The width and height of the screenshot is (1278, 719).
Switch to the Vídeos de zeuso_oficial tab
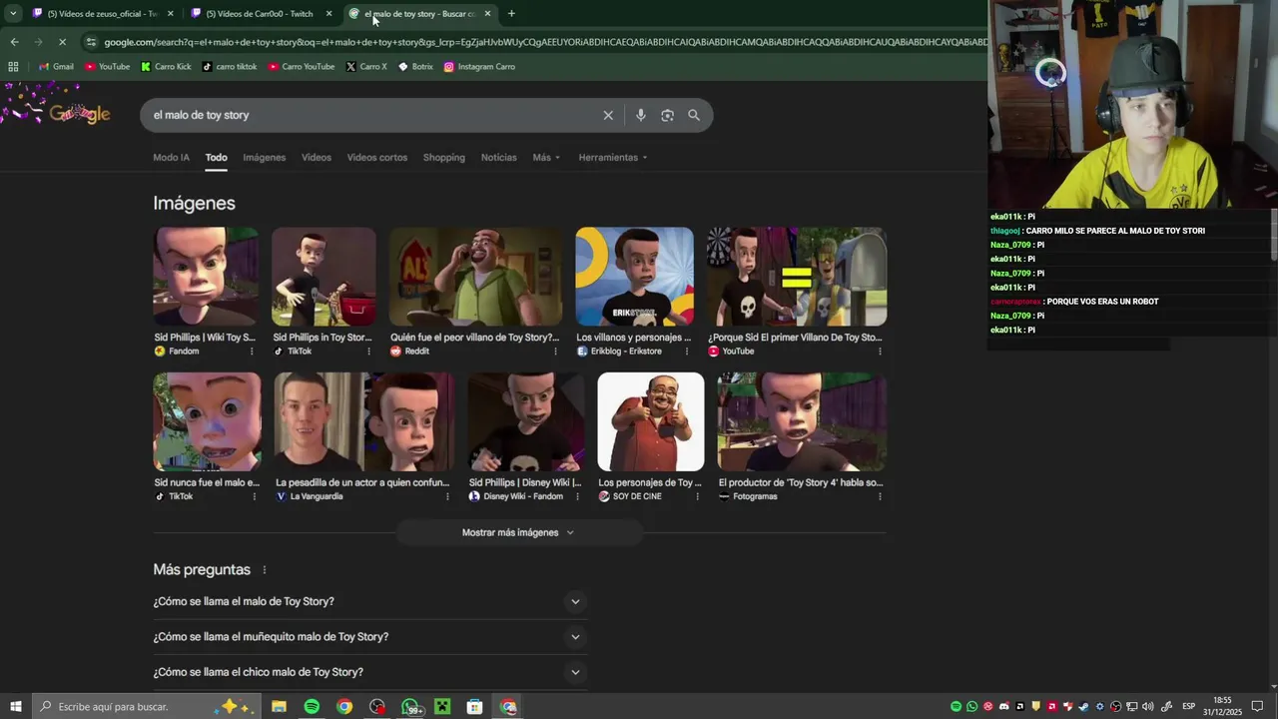click(x=102, y=14)
